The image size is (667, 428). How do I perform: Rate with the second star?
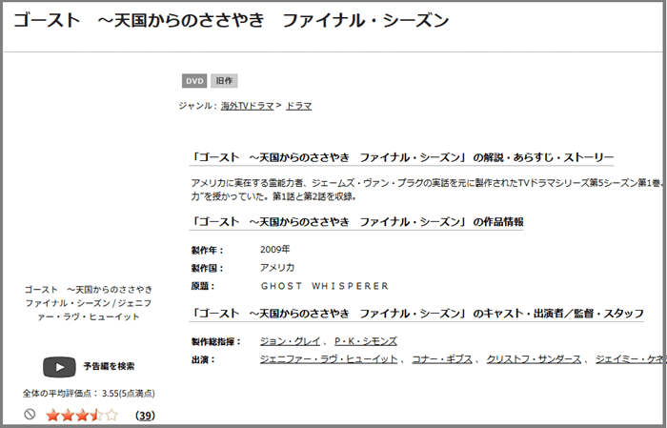pos(68,415)
